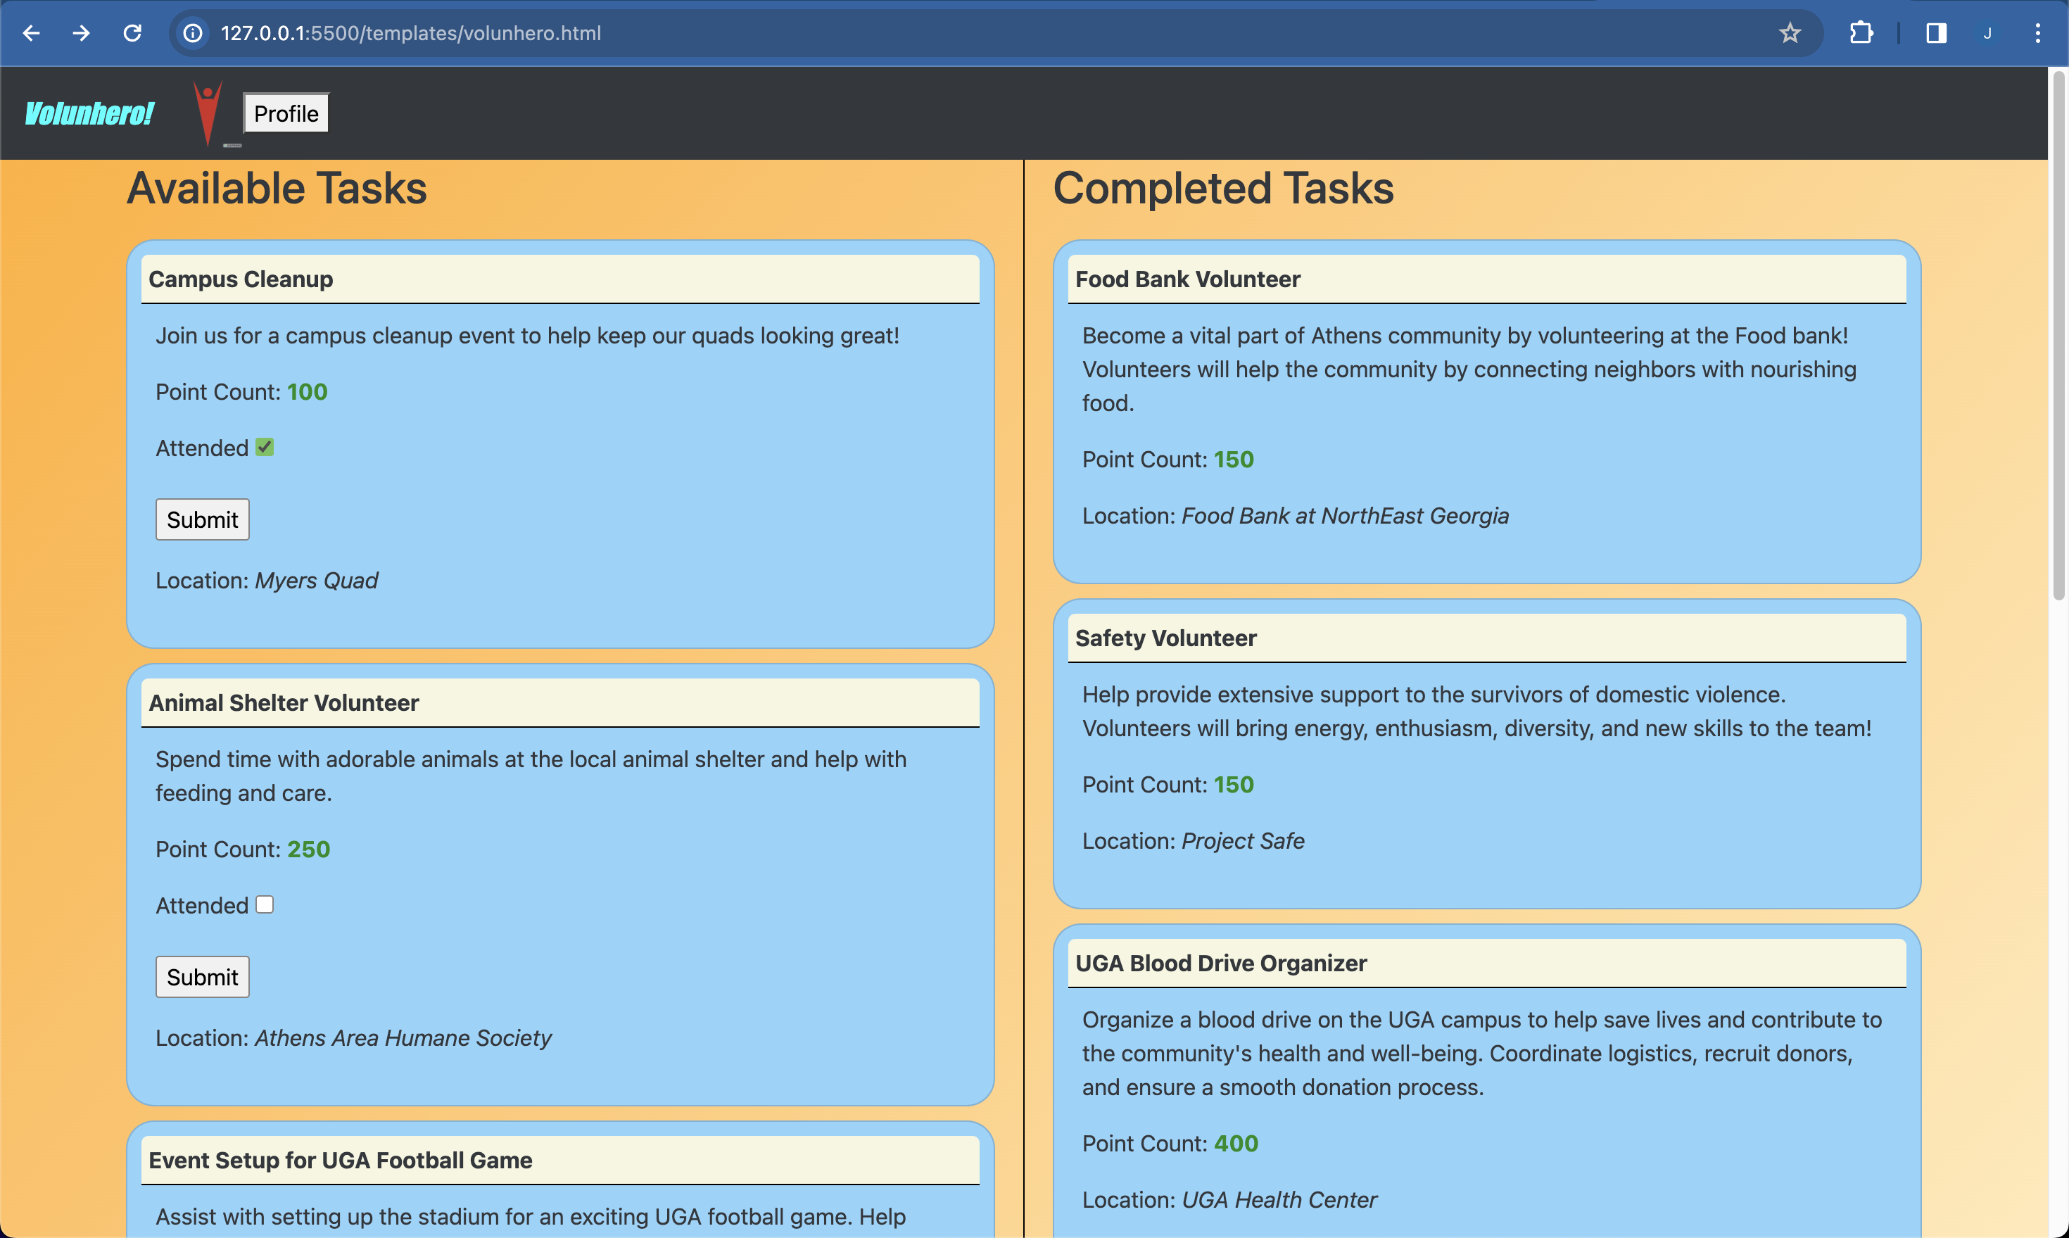Reload the page with refresh icon

pos(132,33)
